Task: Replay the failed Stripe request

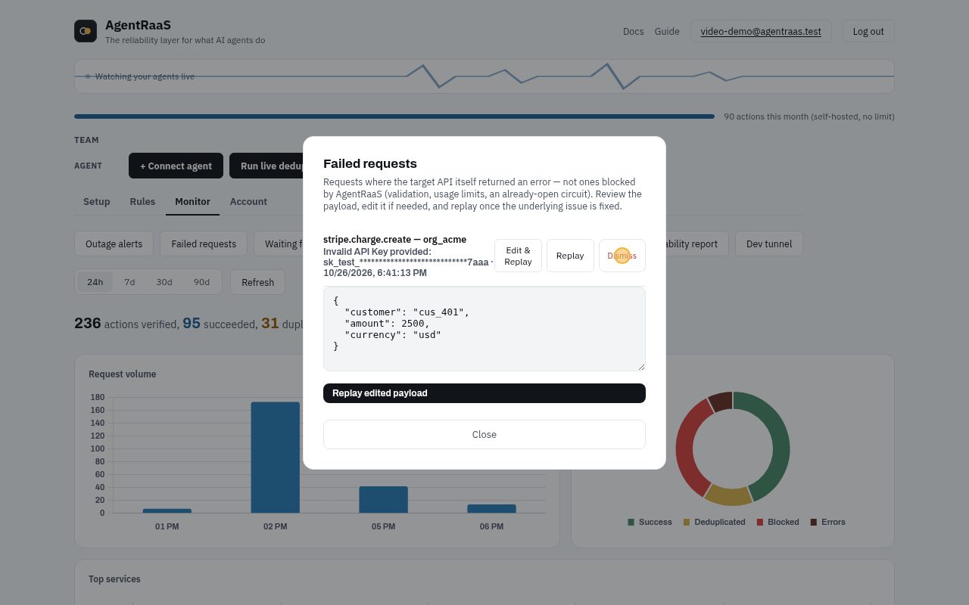Action: [570, 256]
